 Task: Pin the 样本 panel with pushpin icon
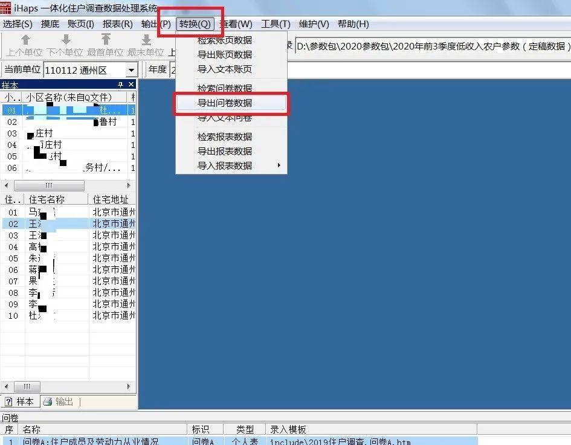(120, 85)
